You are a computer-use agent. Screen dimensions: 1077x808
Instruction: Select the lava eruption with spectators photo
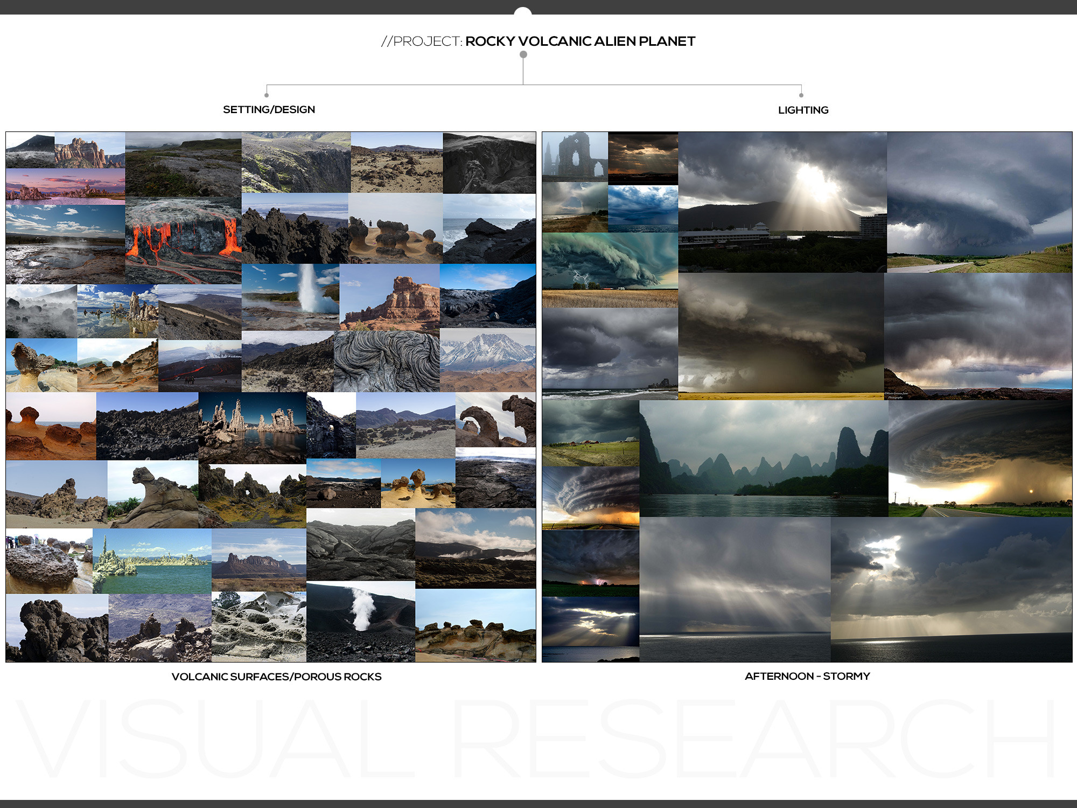[x=200, y=366]
